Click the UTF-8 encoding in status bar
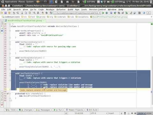Screen dimensions: 153x115 point(93,113)
